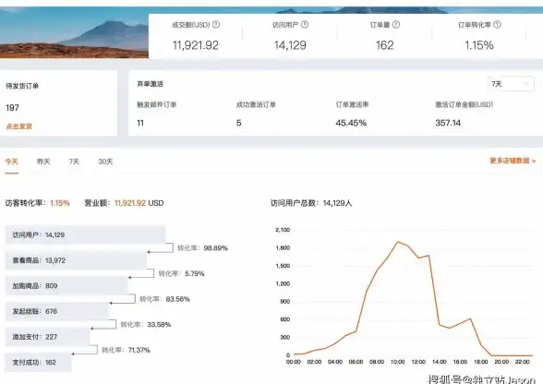Click the 订单激活率 value 45.45%
Image resolution: width=543 pixels, height=384 pixels.
(x=351, y=123)
